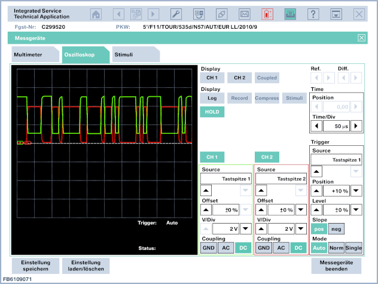Set CH 2 coupling to DC

(298, 248)
